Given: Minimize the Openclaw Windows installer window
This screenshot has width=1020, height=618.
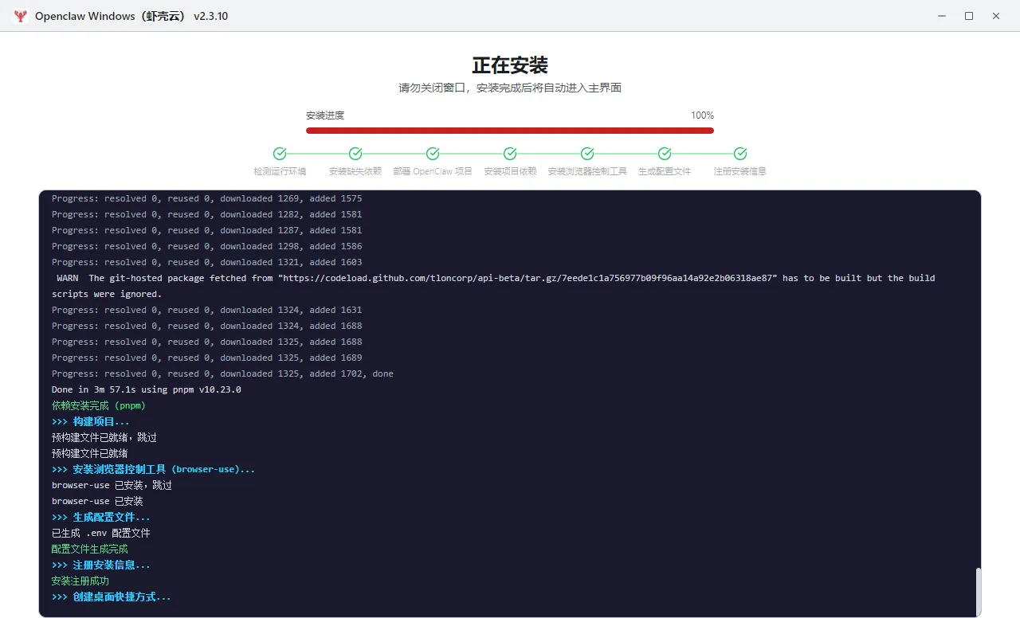Looking at the screenshot, I should pyautogui.click(x=942, y=16).
